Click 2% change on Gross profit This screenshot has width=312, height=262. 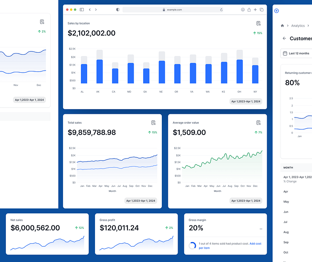click(x=169, y=228)
